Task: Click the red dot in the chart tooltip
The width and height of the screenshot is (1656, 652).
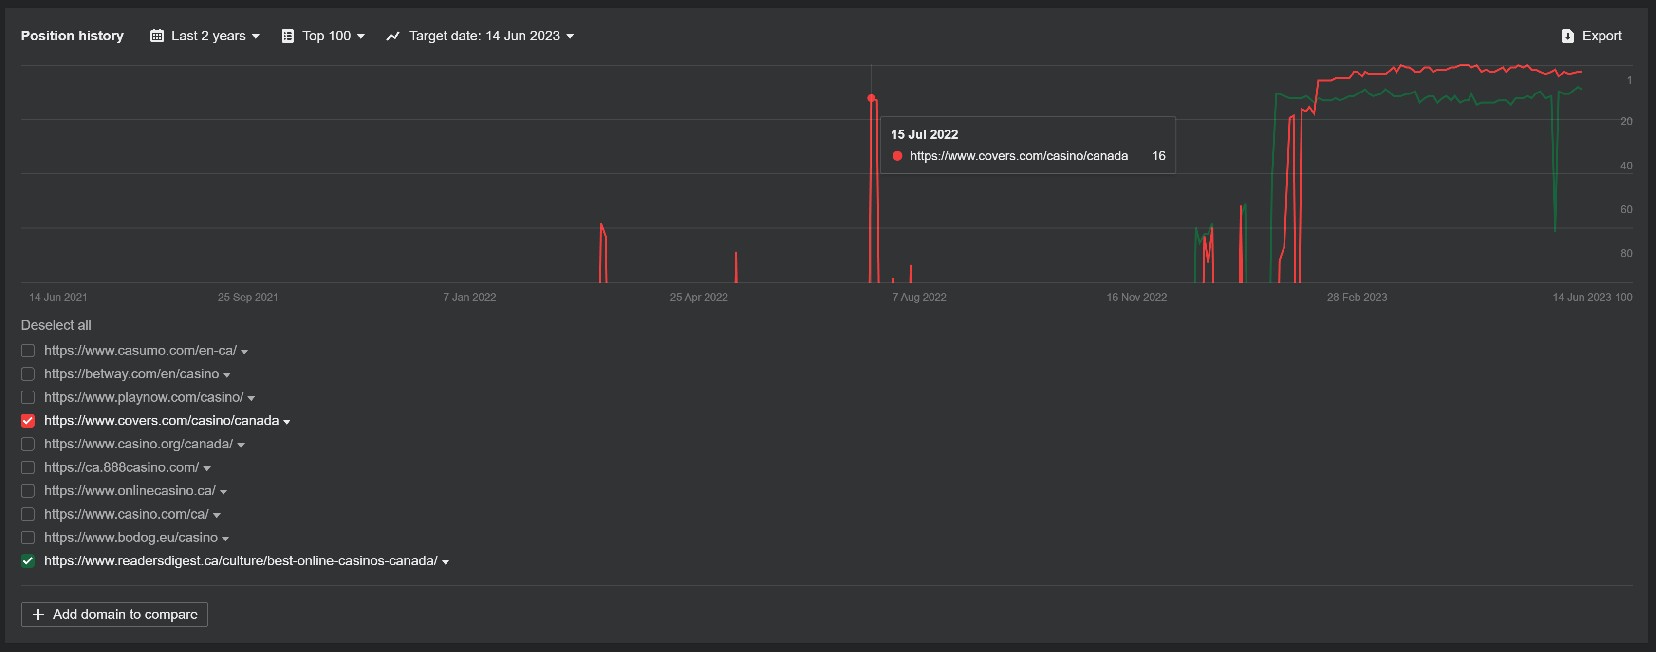Action: pos(897,156)
